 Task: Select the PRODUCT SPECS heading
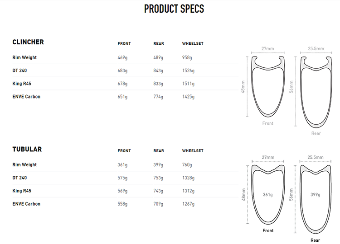(x=174, y=9)
